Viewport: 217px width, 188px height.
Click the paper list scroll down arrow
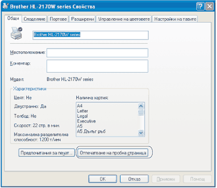141,133
